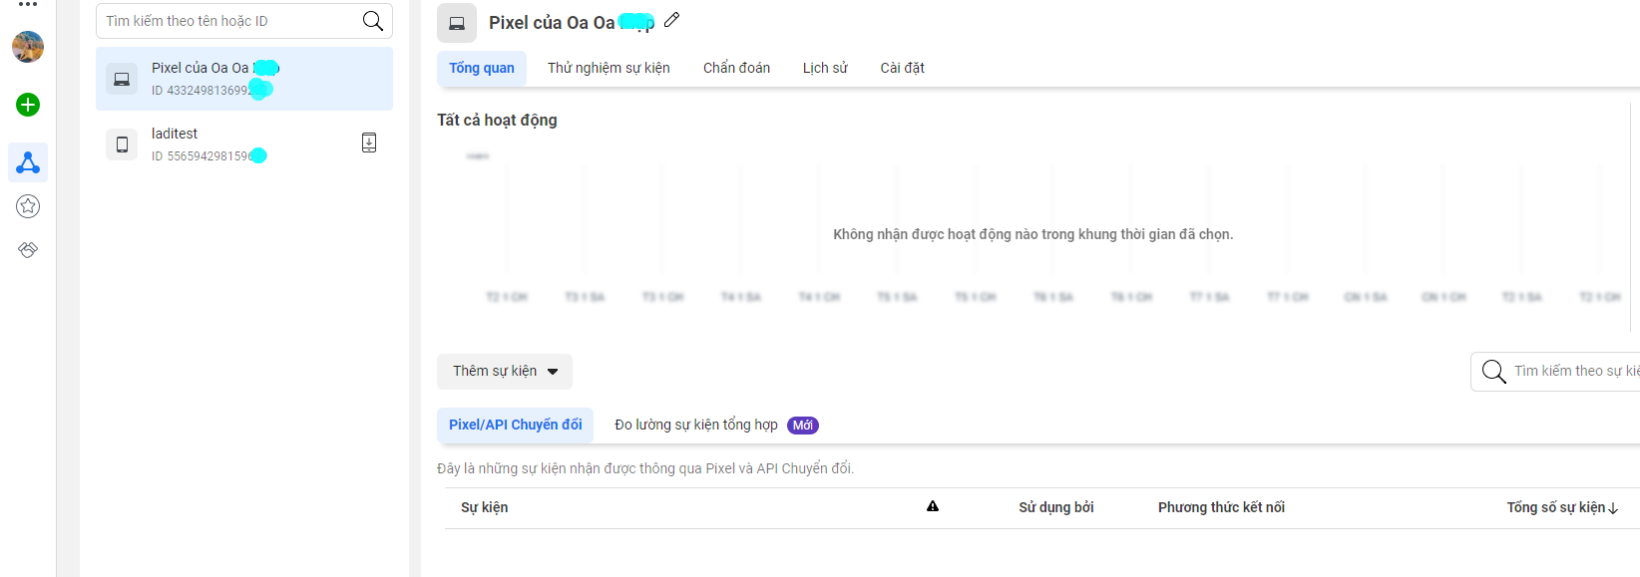
Task: Click the magnifier icon in name/ID search
Action: point(373,21)
